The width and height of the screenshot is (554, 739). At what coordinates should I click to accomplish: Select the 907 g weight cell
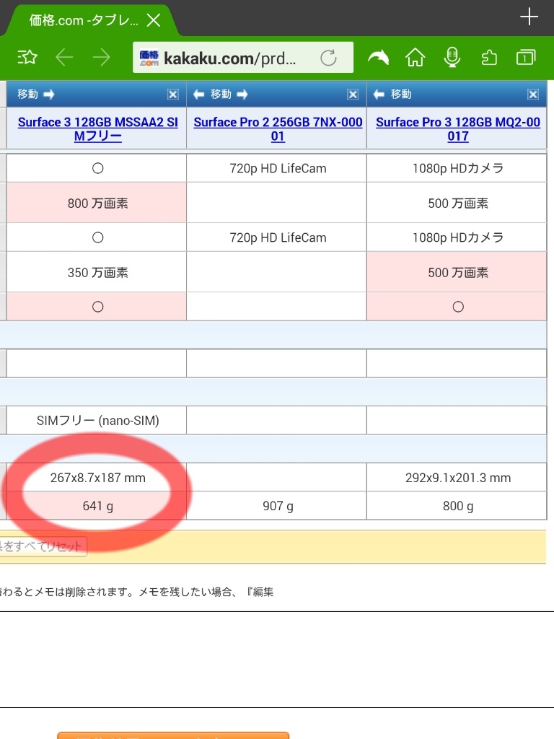coord(277,506)
